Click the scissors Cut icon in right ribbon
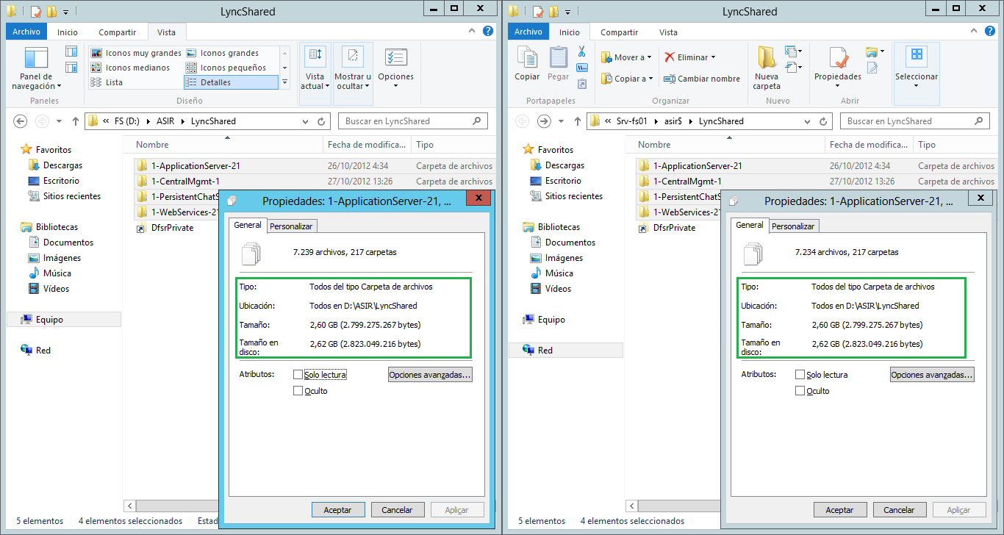Image resolution: width=1004 pixels, height=535 pixels. tap(581, 51)
